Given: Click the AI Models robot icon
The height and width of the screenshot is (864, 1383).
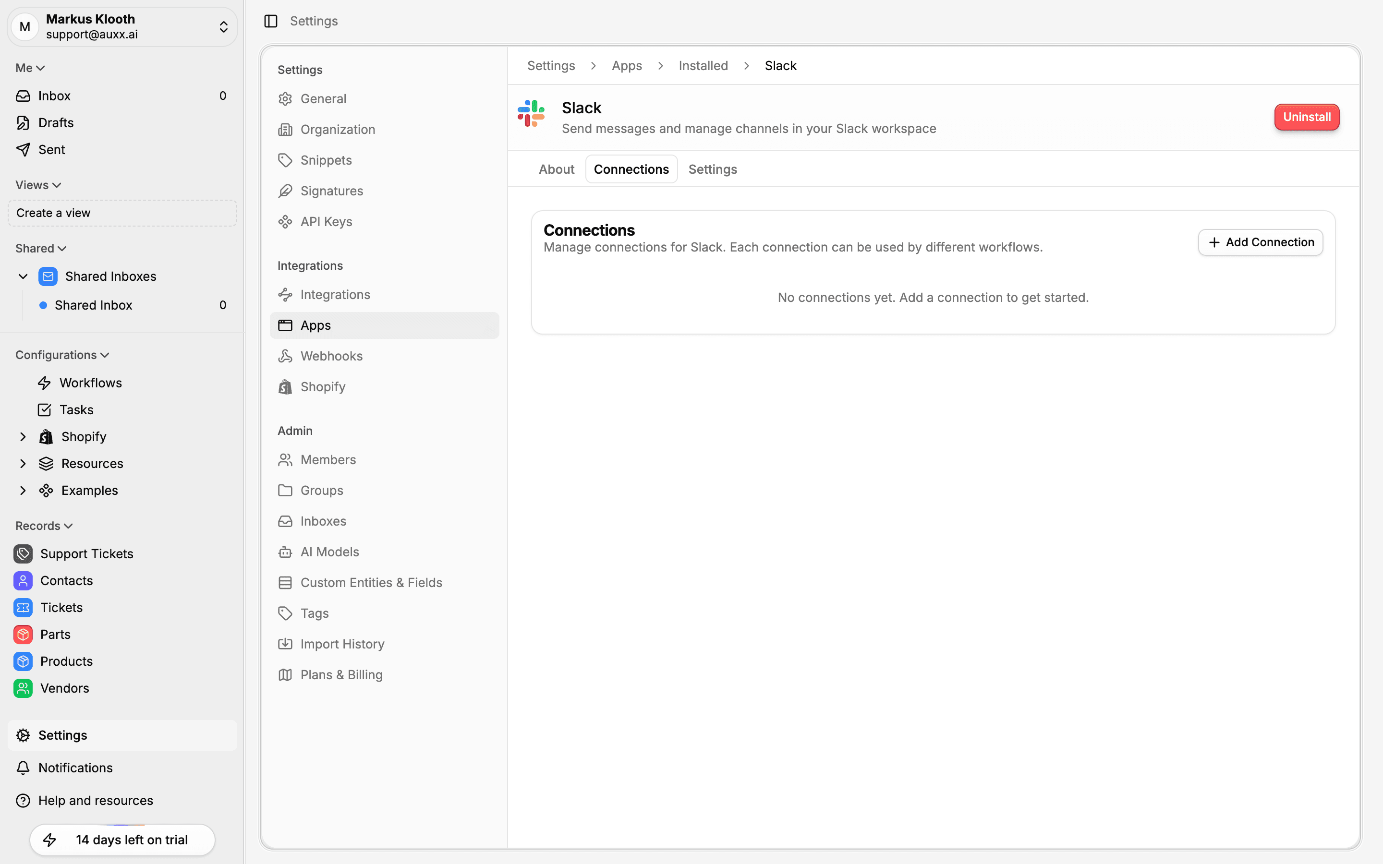Looking at the screenshot, I should pos(285,552).
